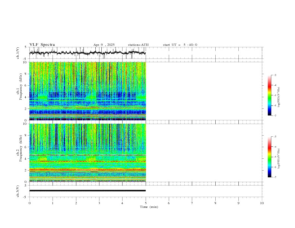295x228 pixels.
Task: Click time axis tick label "0"
Action: 29,203
